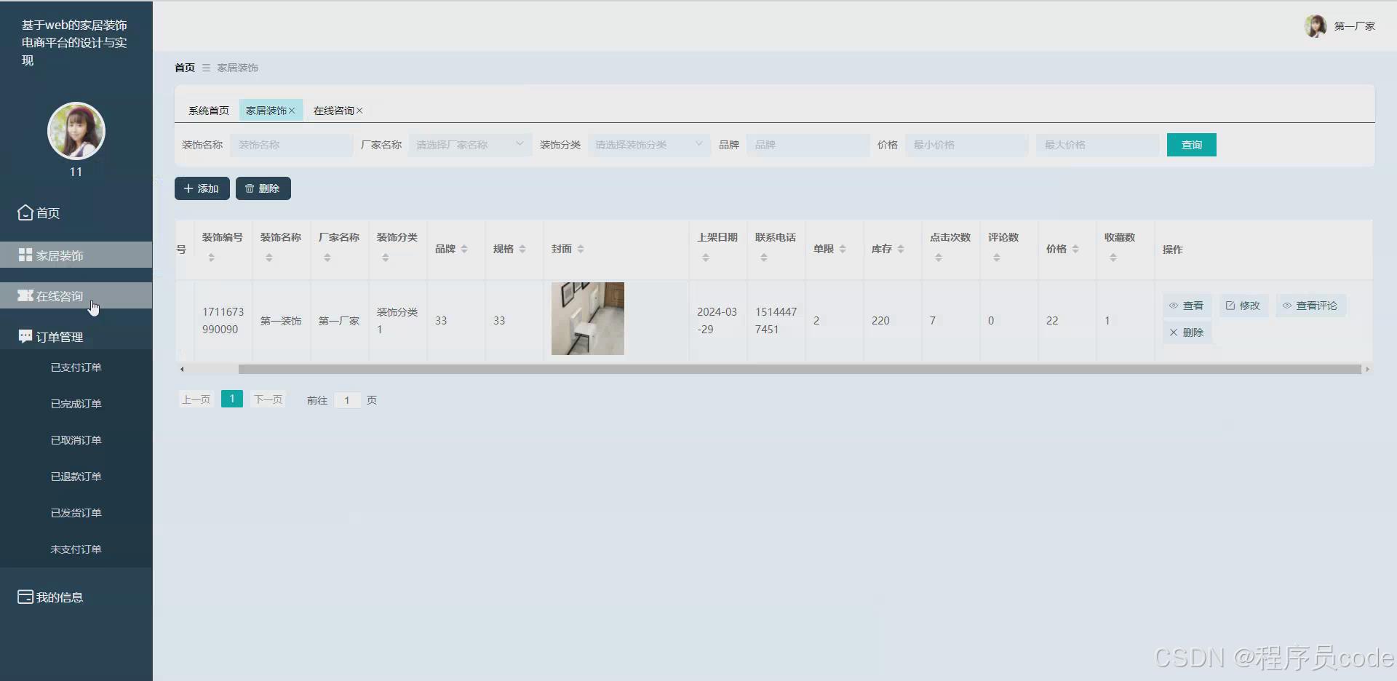
Task: Toggle sorting on 库存 column
Action: pyautogui.click(x=902, y=249)
